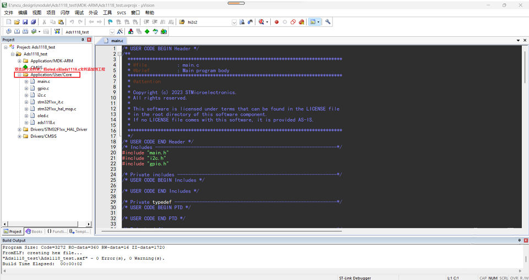Open the Ads1118_test target selector dropdown
529x280 pixels.
[x=112, y=32]
